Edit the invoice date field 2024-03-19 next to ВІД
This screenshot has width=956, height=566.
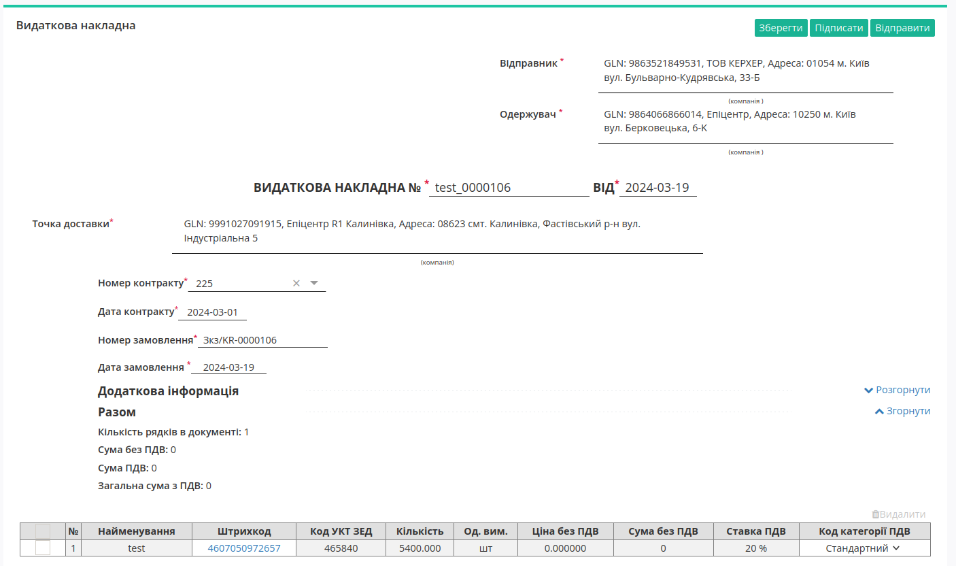point(658,188)
